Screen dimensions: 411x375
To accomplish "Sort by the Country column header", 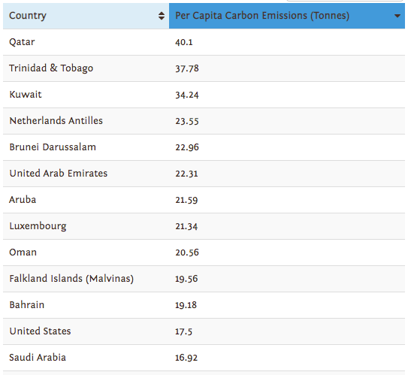I will pos(86,16).
